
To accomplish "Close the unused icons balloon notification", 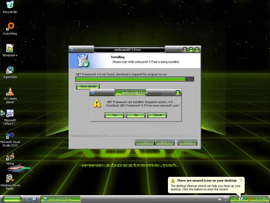I will click(x=241, y=180).
